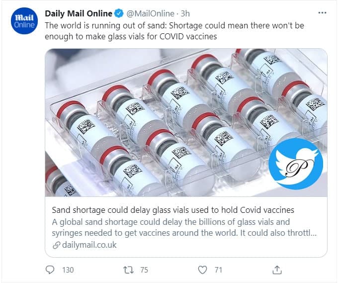342x283 pixels.
Task: Click the "Sand shortage could delay glass vials" headline
Action: point(173,209)
